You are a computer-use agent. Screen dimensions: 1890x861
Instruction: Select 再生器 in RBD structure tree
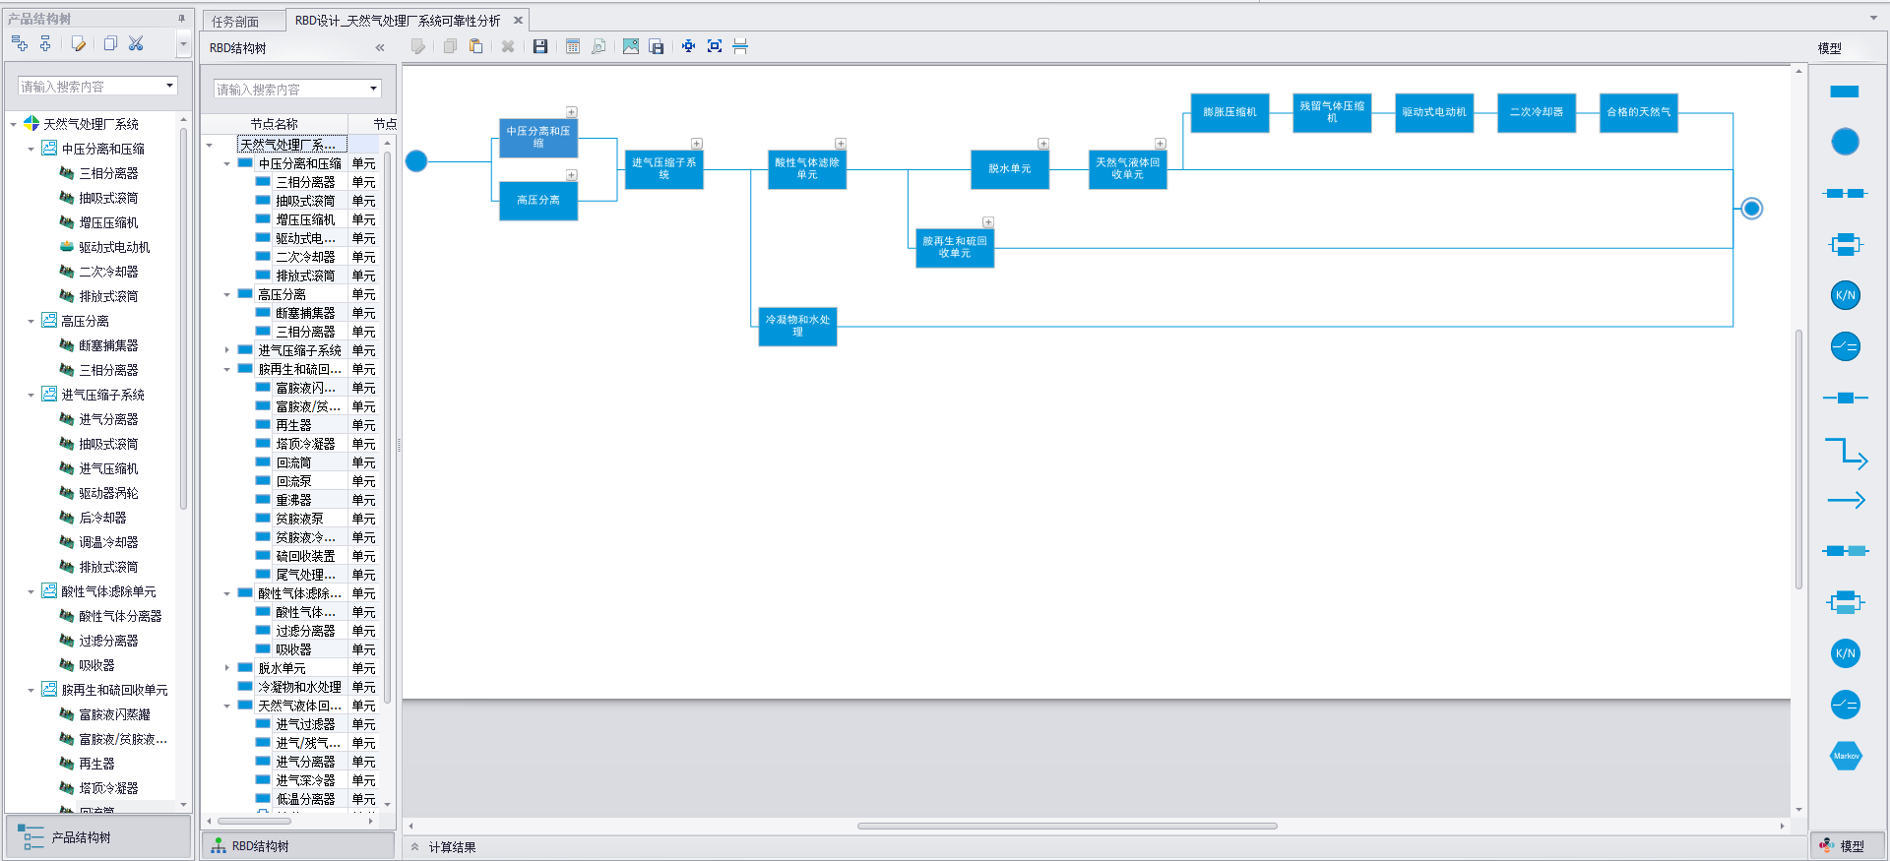point(293,425)
